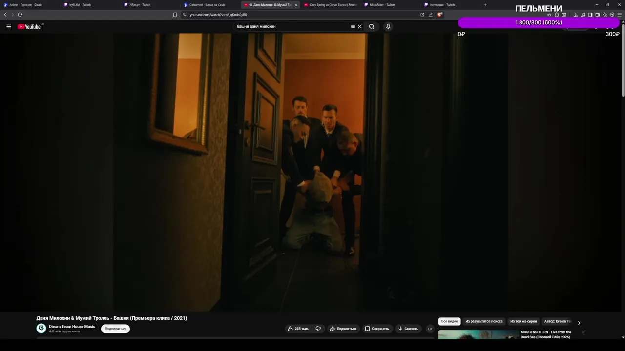Open the Dream Team House Music channel link
This screenshot has height=351, width=625.
pyautogui.click(x=72, y=326)
